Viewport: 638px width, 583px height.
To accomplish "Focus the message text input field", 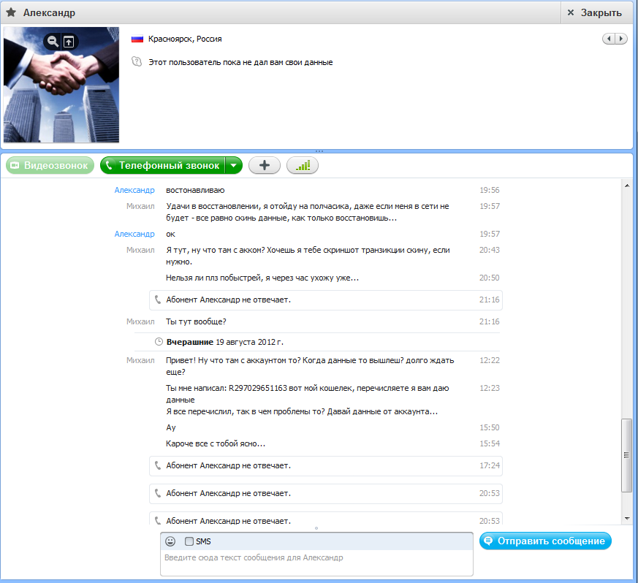I will point(316,563).
